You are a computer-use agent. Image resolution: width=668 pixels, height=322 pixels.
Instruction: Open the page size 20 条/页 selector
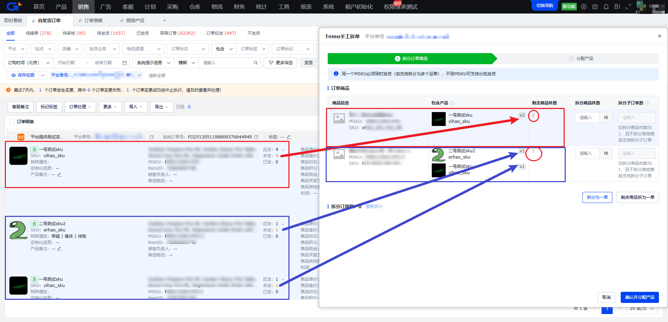point(642,308)
